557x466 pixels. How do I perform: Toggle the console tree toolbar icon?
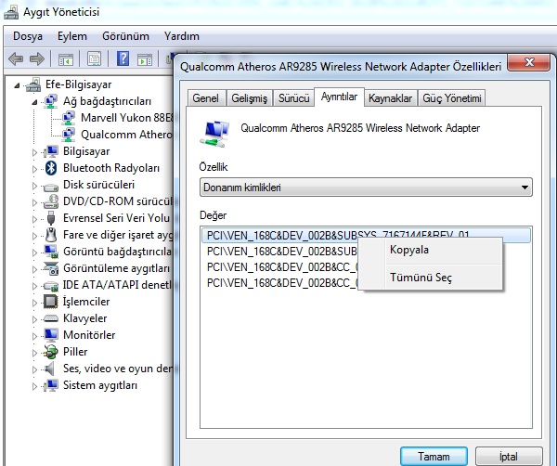66,59
